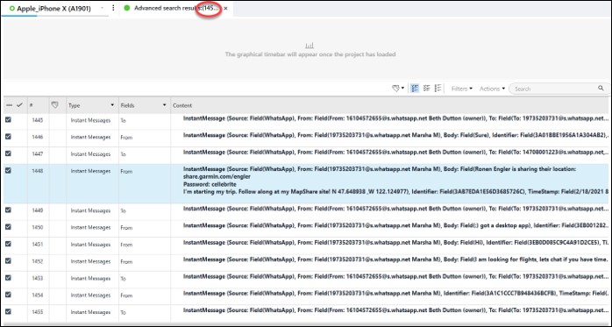Viewport: 612px width, 327px height.
Task: Close the Advanced search results tab
Action: [x=225, y=8]
